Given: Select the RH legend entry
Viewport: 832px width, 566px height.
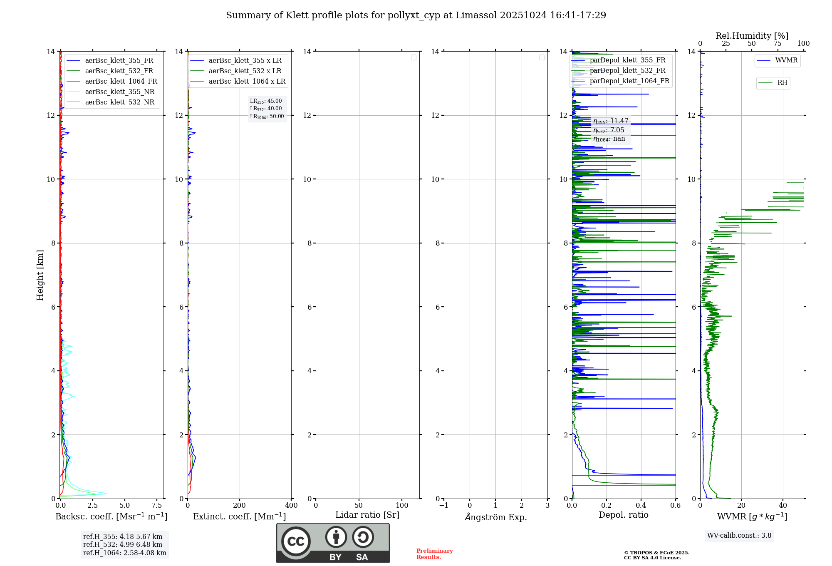Looking at the screenshot, I should tap(782, 83).
